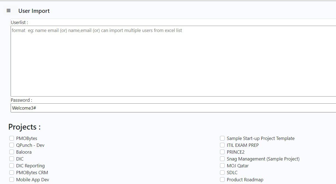Select the PMOBytes CRM checkbox

[x=11, y=172]
